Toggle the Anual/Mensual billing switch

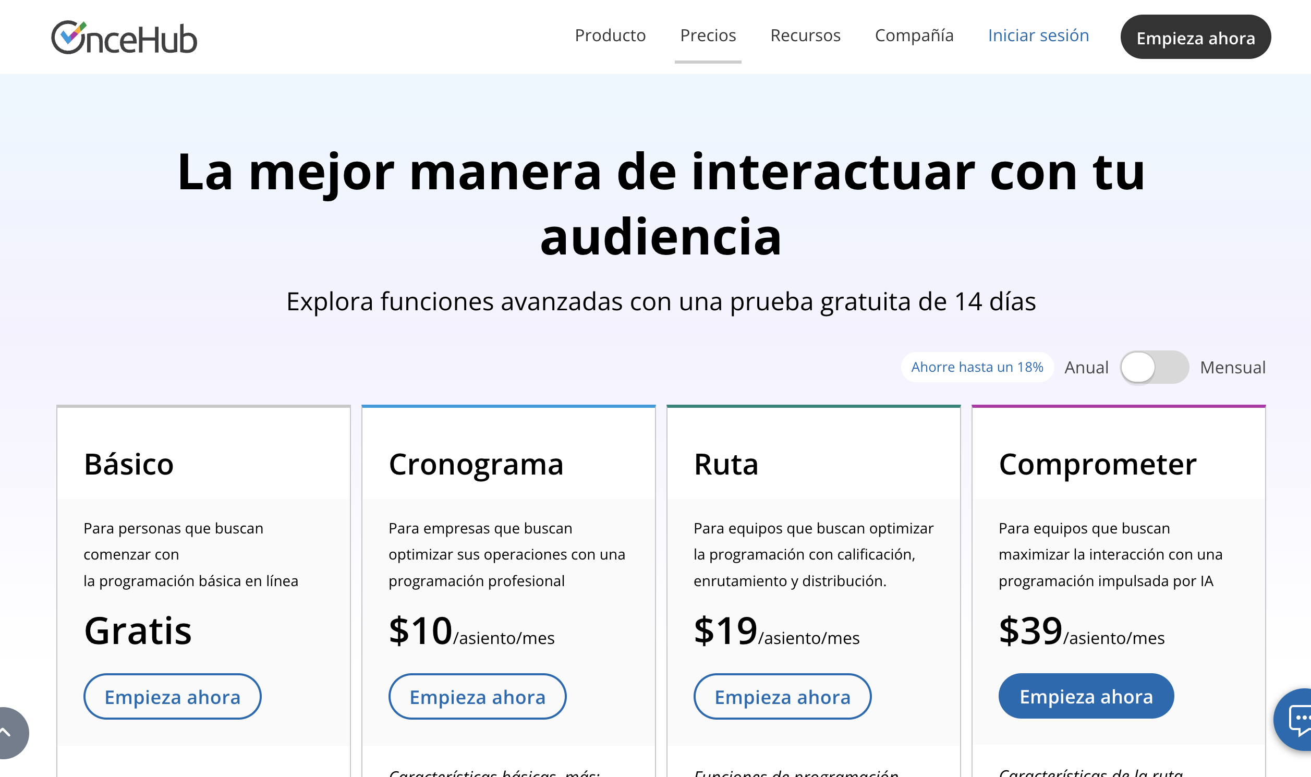click(1154, 367)
